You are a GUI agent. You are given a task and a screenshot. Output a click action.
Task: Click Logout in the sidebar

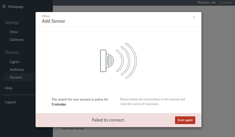(x=10, y=102)
